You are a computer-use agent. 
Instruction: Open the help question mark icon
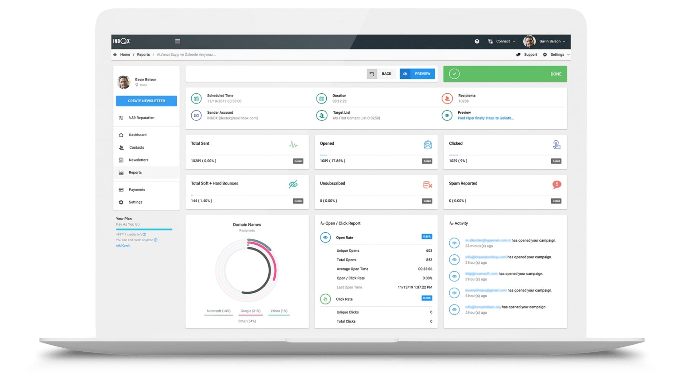click(477, 41)
